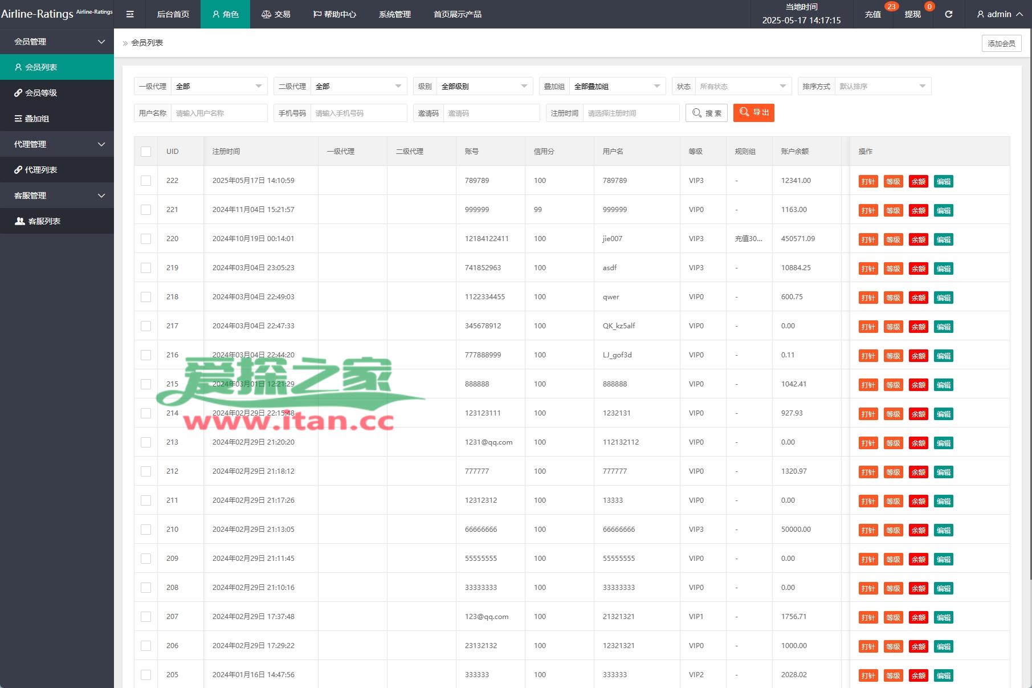
Task: Click the 添加会员 button
Action: point(1001,43)
